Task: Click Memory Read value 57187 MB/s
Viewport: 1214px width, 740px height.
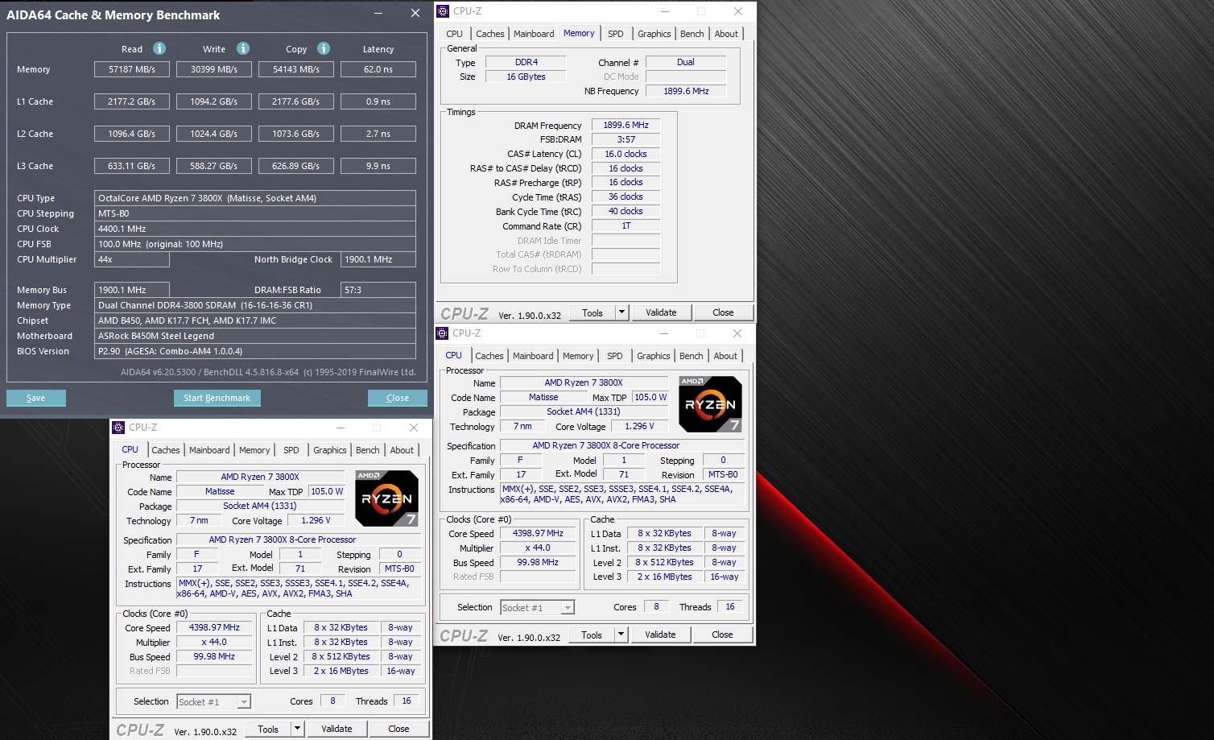Action: [132, 69]
